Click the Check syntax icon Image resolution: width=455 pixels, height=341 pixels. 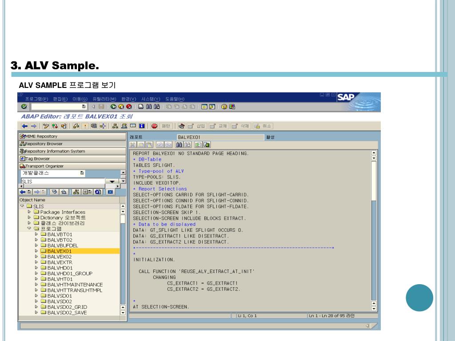[76, 126]
